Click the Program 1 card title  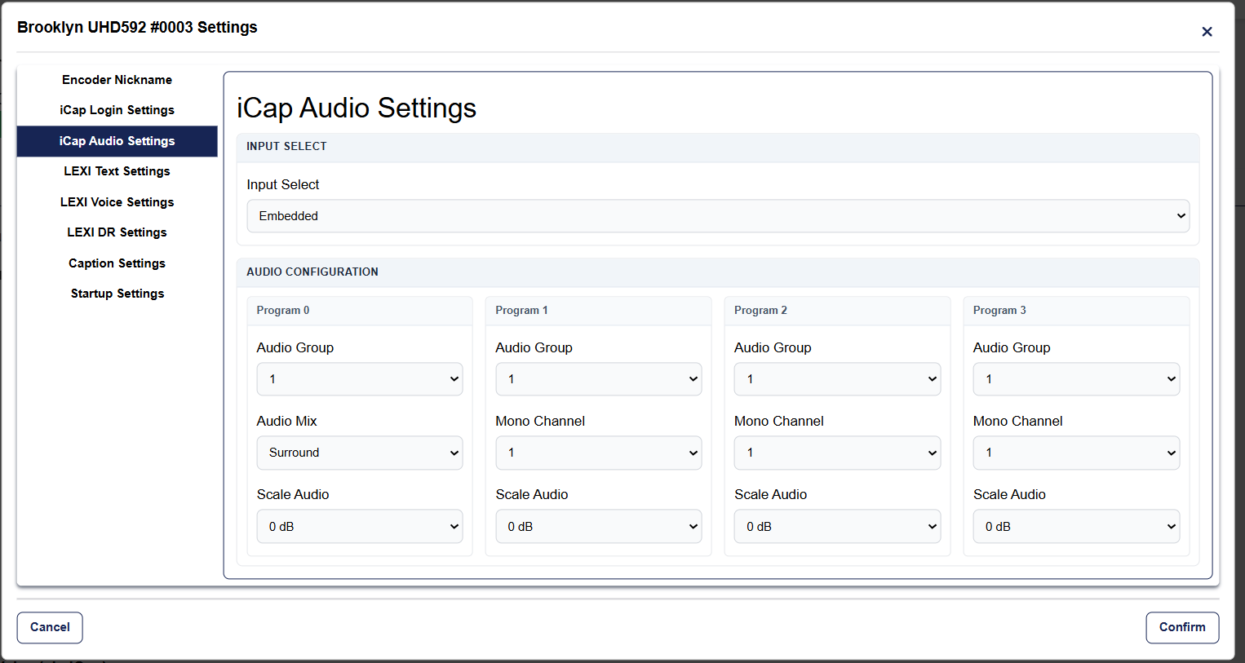(521, 310)
